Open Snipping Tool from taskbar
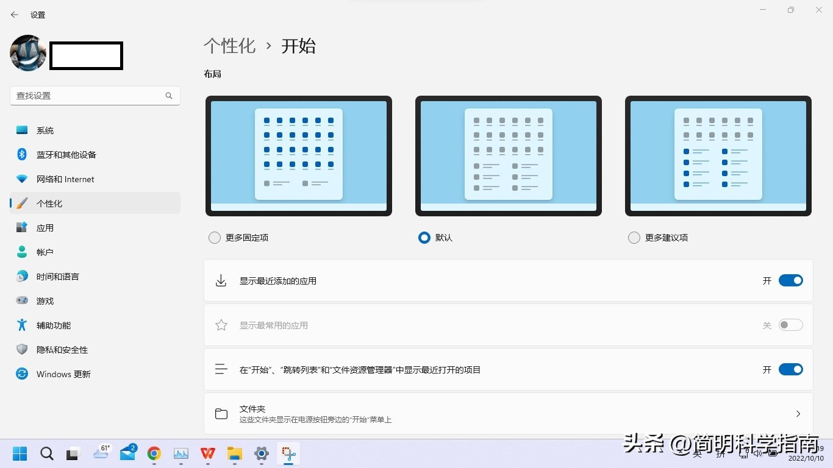 pos(288,453)
